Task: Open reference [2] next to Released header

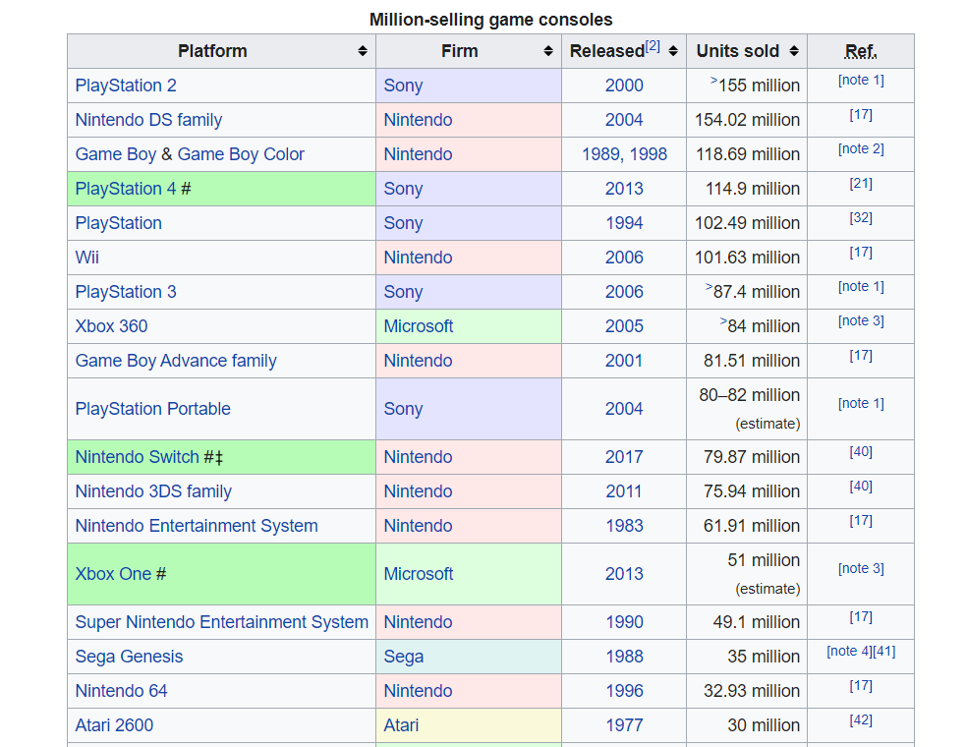Action: click(x=653, y=46)
